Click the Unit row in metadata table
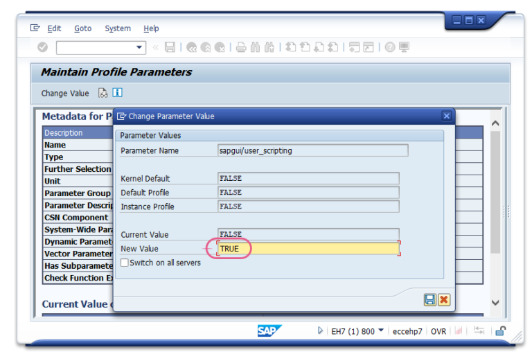Image resolution: width=532 pixels, height=361 pixels. pos(78,181)
